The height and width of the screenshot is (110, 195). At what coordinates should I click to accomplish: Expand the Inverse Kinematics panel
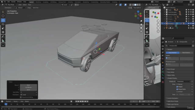(172, 98)
